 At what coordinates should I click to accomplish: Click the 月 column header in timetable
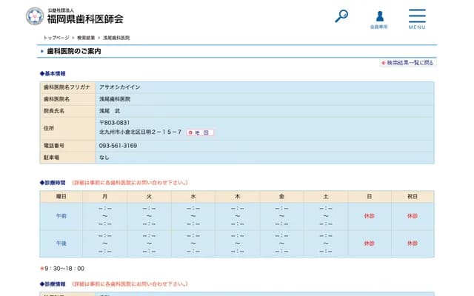click(104, 196)
